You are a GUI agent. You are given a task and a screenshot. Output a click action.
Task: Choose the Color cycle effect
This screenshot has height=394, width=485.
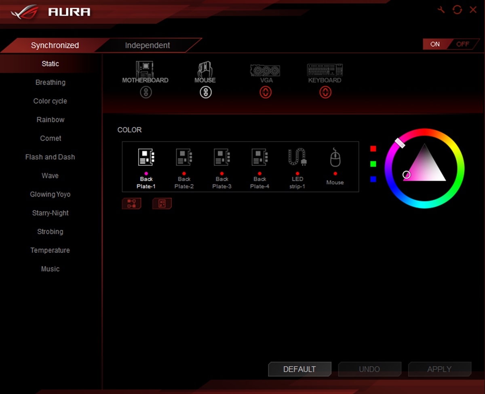(51, 101)
